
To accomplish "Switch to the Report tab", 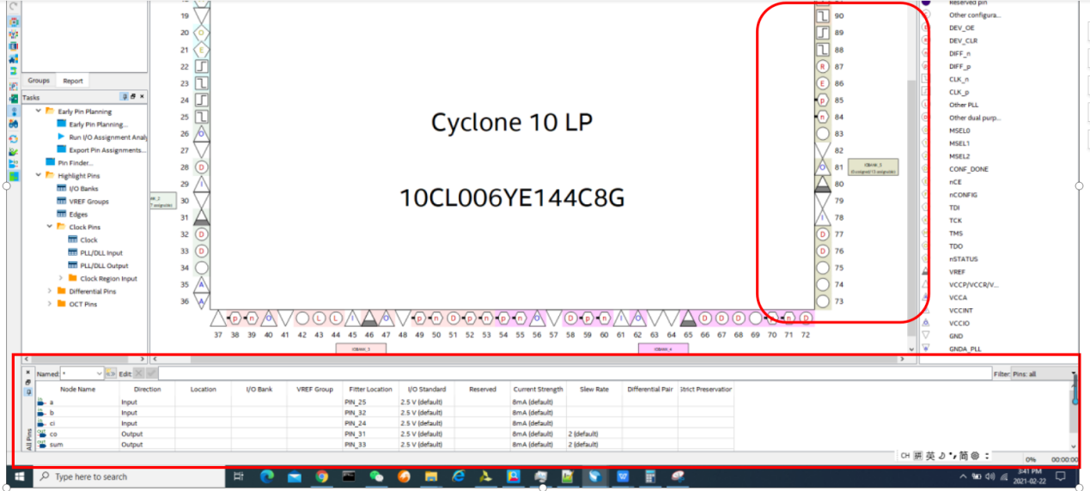I will [x=73, y=81].
